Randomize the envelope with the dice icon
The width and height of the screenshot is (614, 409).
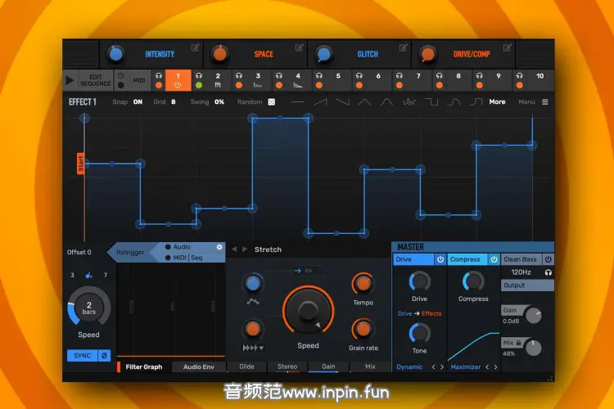click(271, 101)
